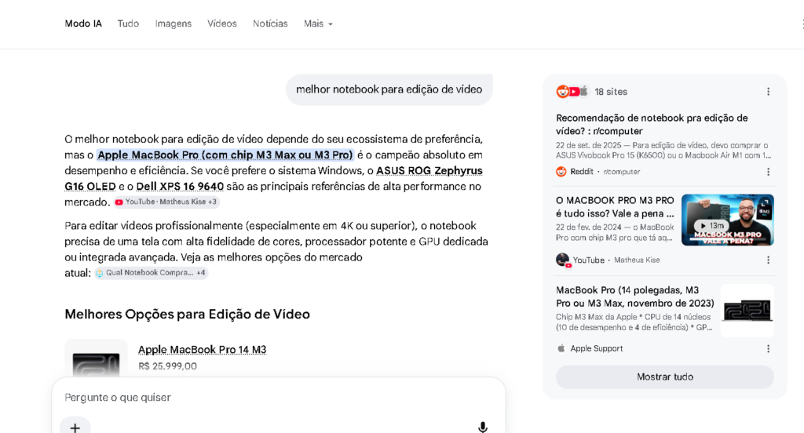Screen dimensions: 804x433
Task: Click the site favicons cluster next to 18 sites
Action: pos(572,92)
